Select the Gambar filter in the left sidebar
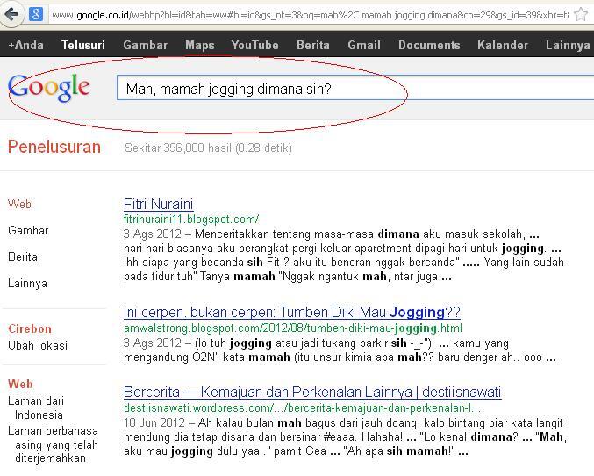 click(28, 231)
